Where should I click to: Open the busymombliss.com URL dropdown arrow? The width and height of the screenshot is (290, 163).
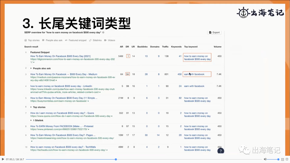[88, 101]
